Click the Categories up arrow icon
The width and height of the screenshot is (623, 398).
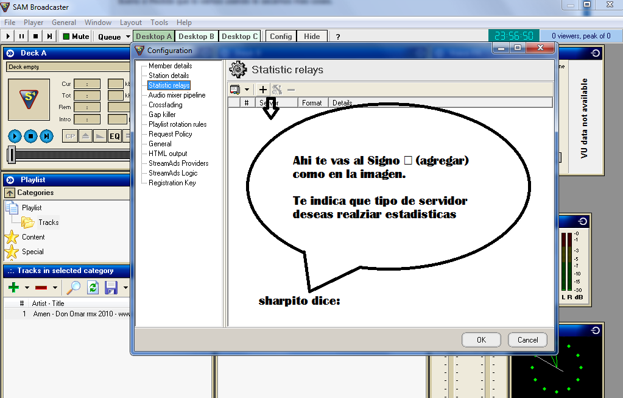10,193
